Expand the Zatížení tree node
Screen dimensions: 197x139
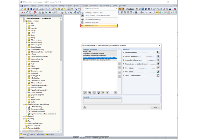point(24,116)
